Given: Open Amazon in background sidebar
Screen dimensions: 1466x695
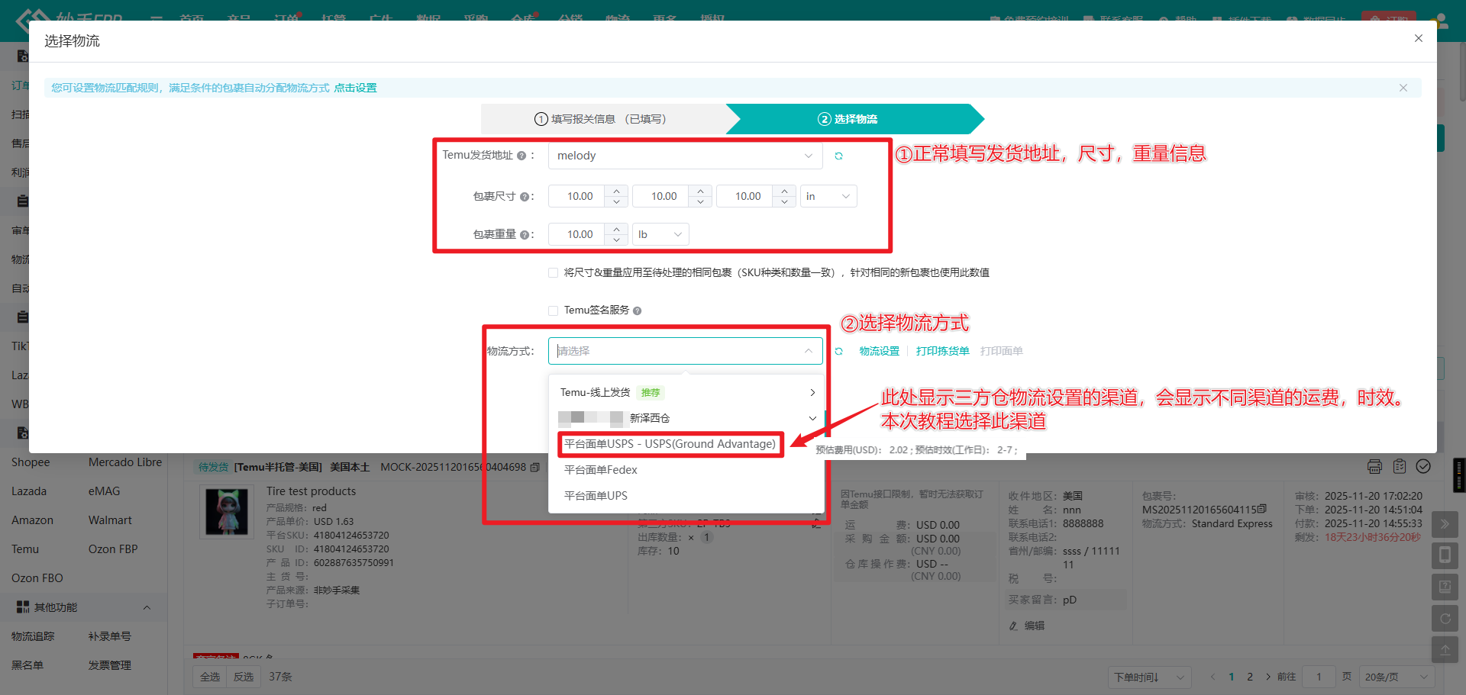Looking at the screenshot, I should point(32,520).
